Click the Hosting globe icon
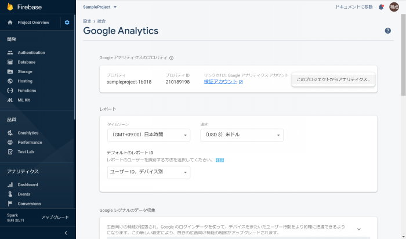 click(x=10, y=81)
